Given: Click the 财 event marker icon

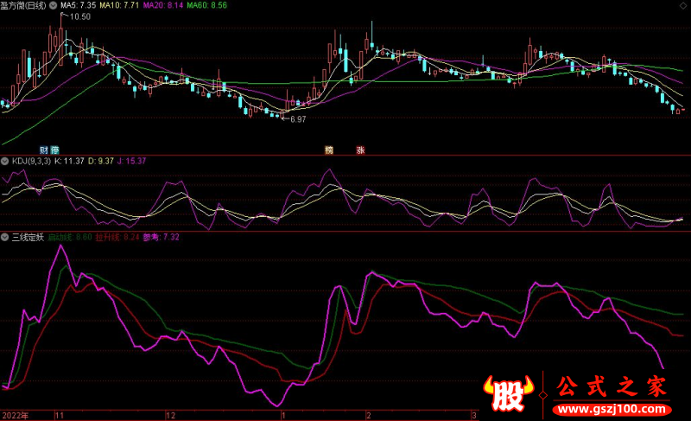Looking at the screenshot, I should [x=43, y=150].
